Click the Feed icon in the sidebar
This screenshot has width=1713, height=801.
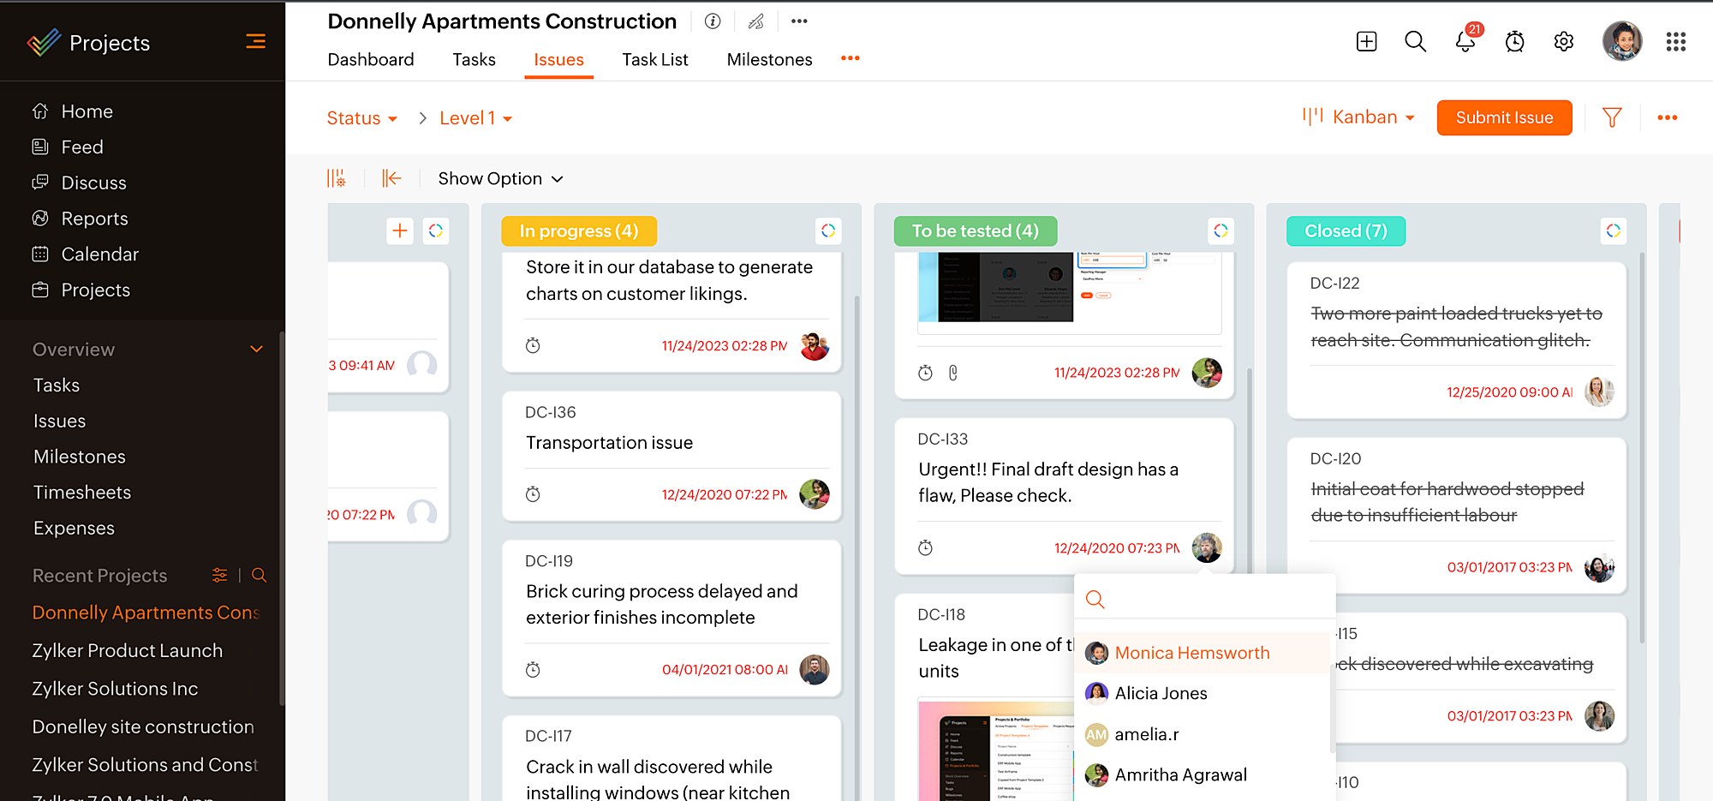[x=40, y=147]
